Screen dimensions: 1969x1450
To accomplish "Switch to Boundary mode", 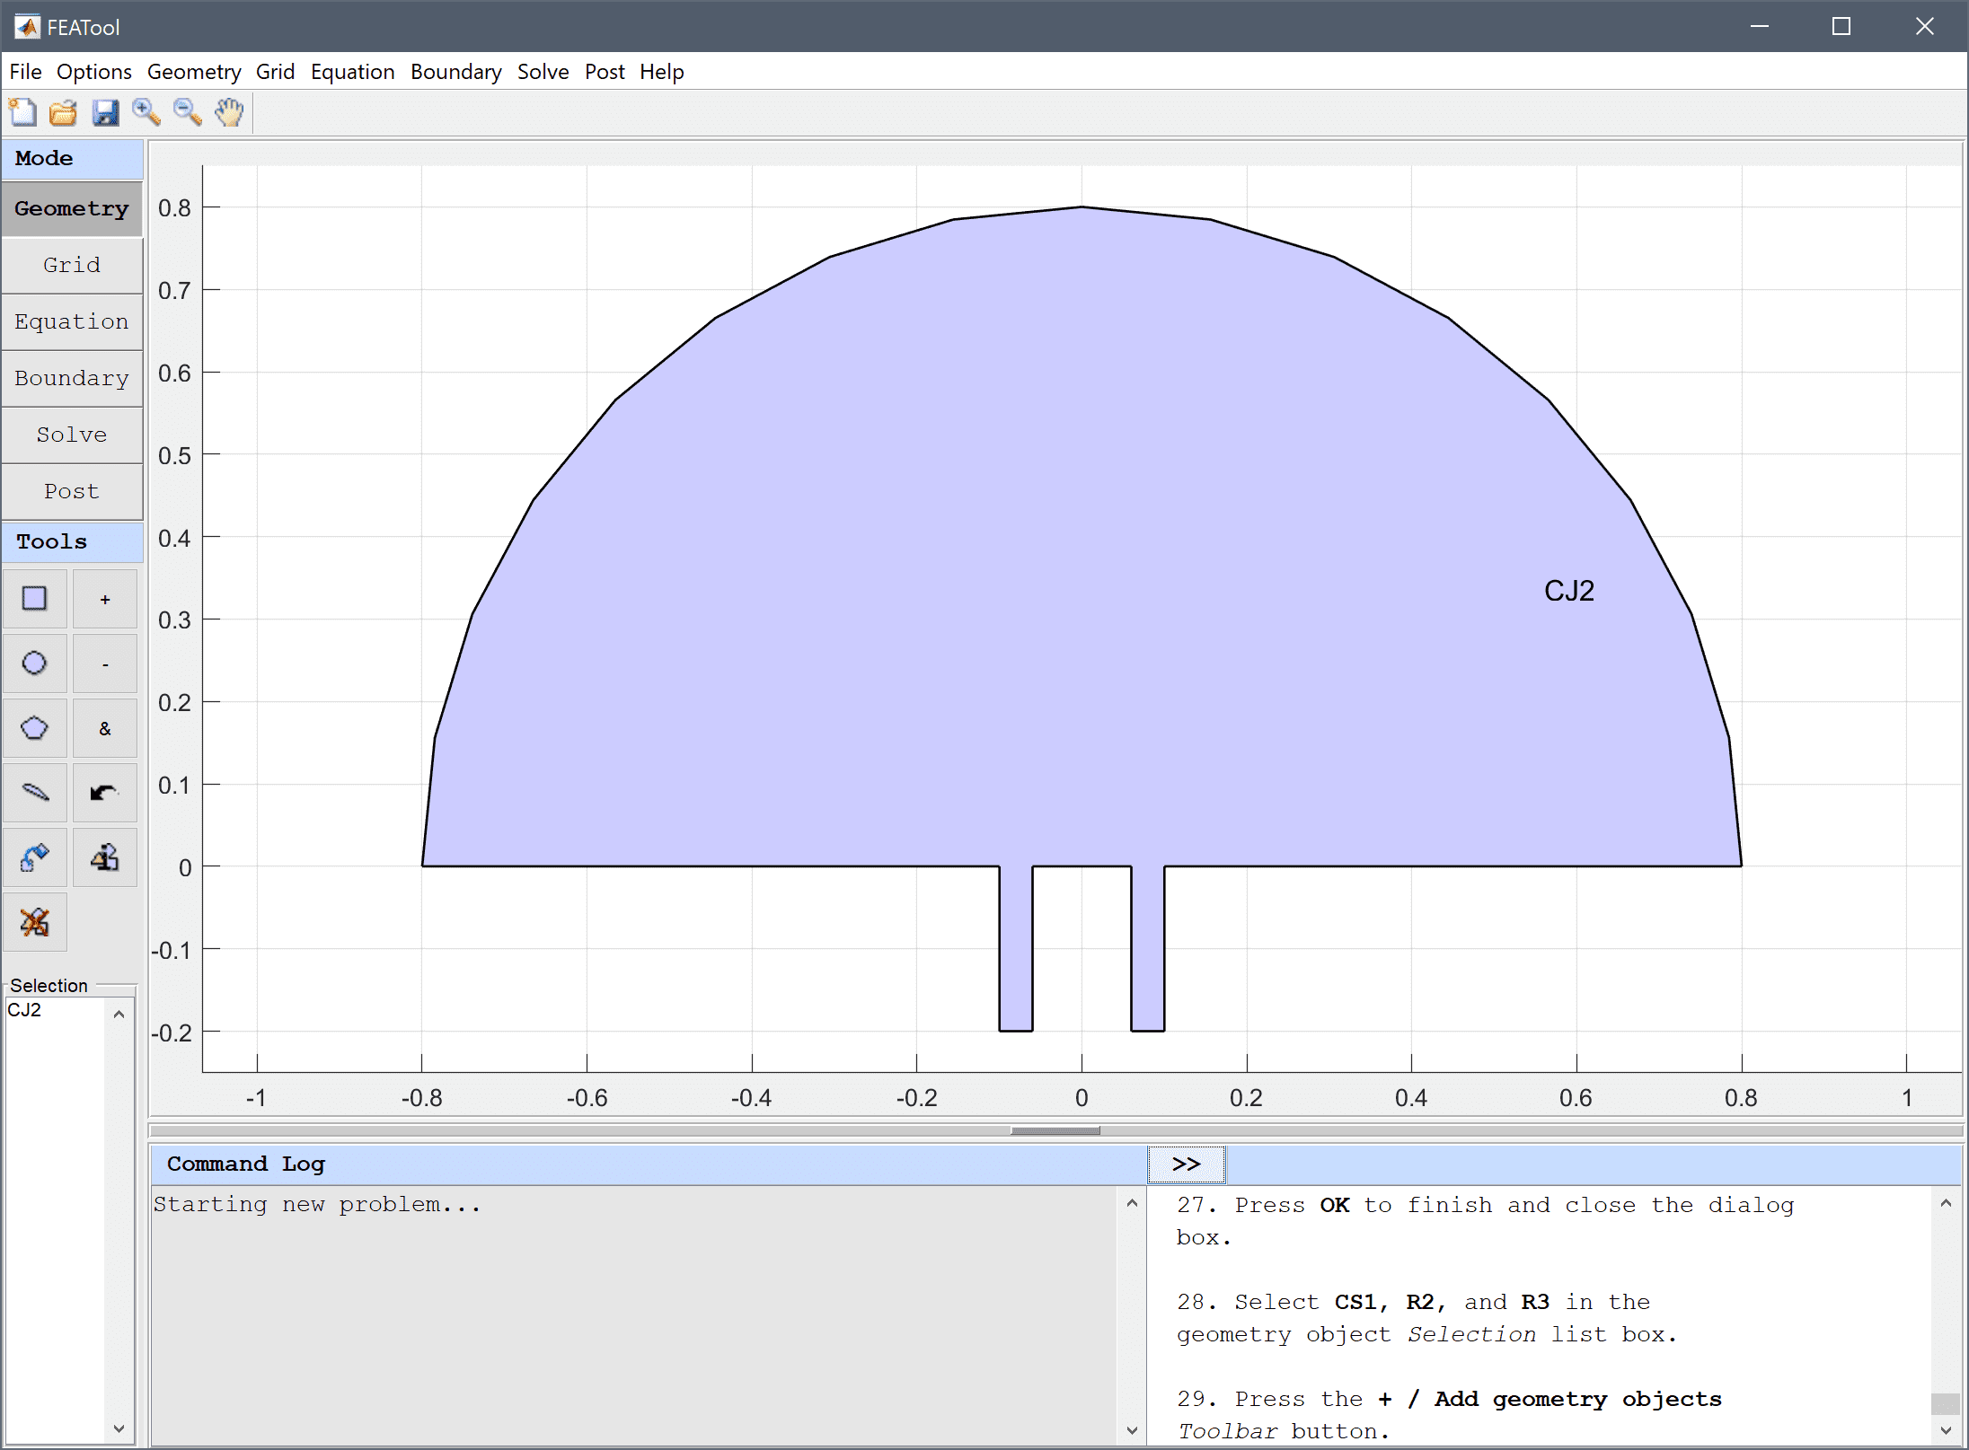I will click(x=72, y=378).
